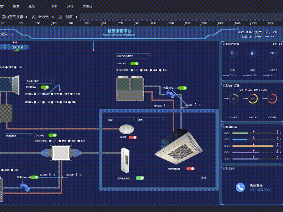The image size is (283, 212).
Task: Open the dropdown next to the window unit
Action: pos(40,81)
